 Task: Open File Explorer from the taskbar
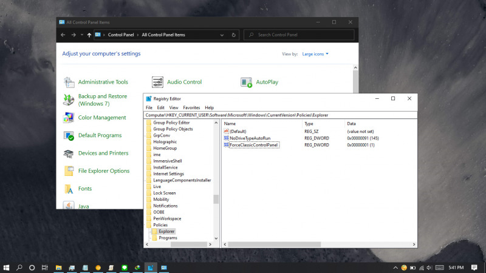pyautogui.click(x=58, y=268)
